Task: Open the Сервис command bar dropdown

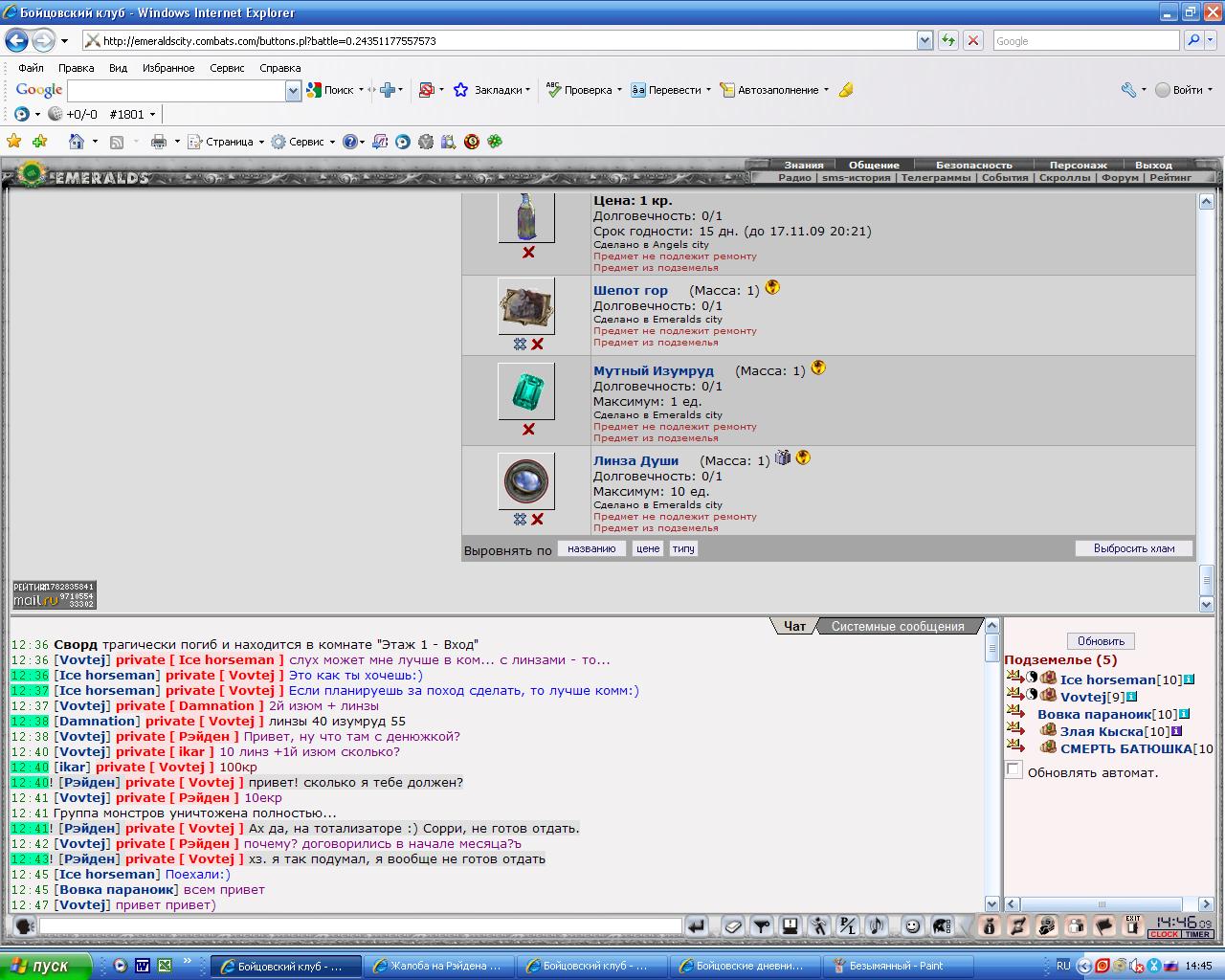Action: [x=302, y=142]
